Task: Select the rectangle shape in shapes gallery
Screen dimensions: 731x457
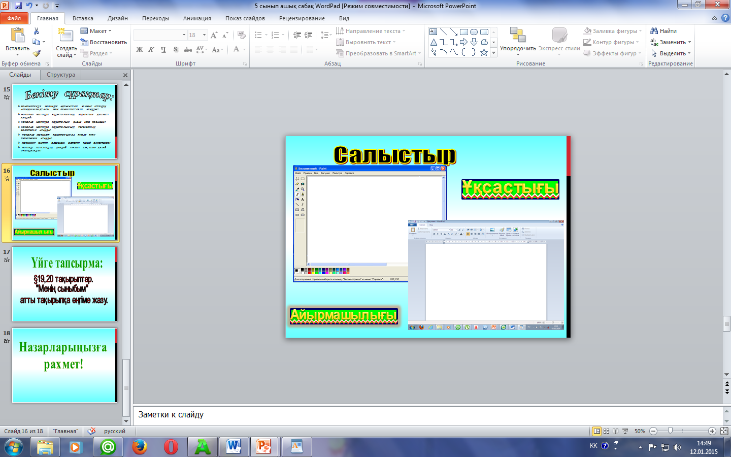Action: 463,31
